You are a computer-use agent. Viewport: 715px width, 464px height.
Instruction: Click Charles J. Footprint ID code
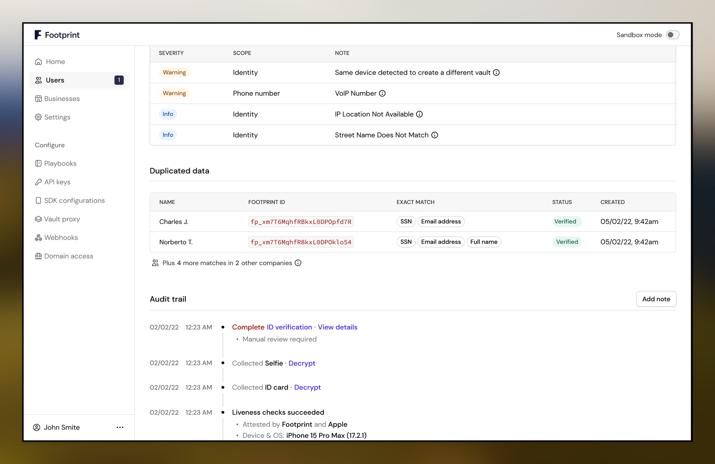(301, 222)
